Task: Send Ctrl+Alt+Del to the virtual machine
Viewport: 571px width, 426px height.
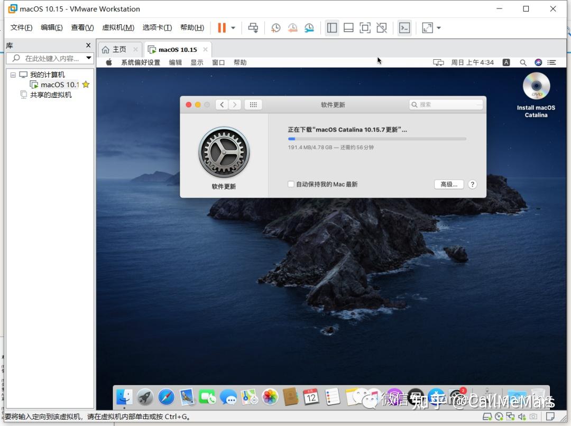Action: point(253,27)
